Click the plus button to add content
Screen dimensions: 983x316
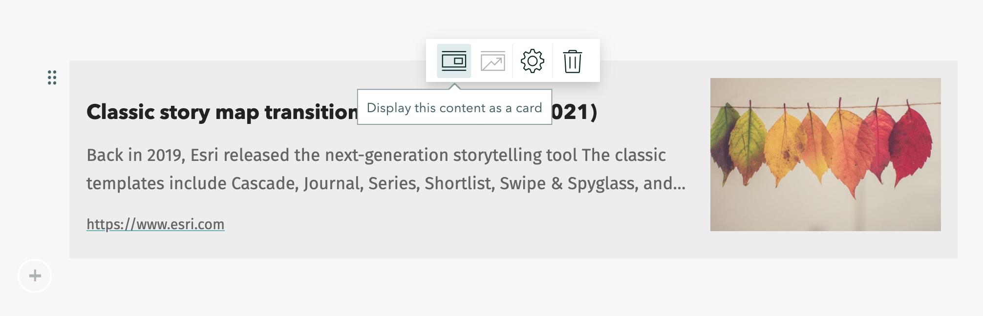pos(35,276)
